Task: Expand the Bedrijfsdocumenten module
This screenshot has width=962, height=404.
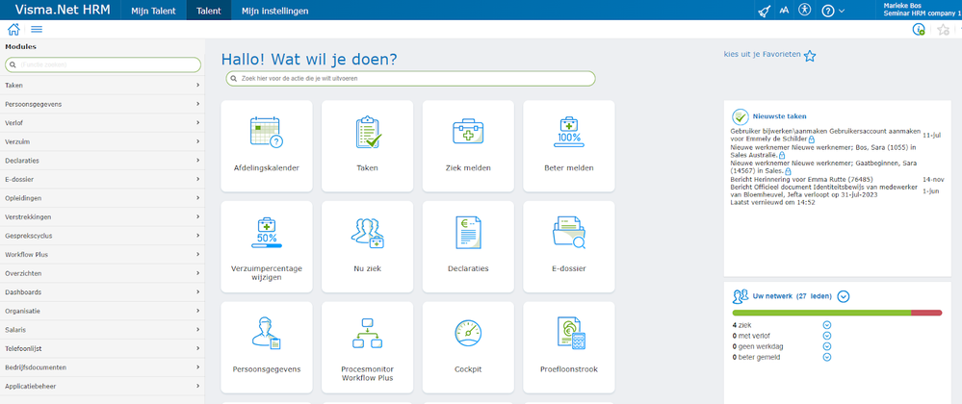Action: (102, 367)
